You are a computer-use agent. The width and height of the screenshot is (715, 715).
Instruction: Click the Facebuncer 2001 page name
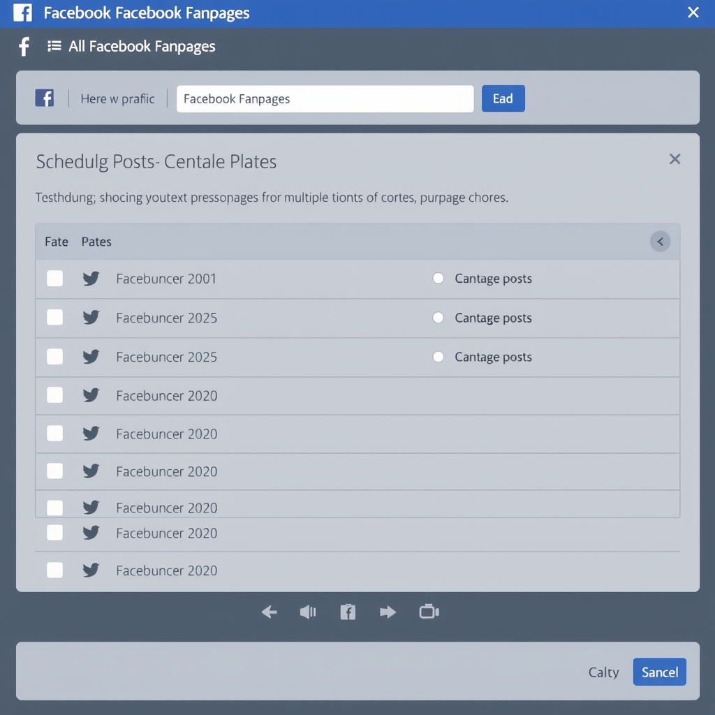point(166,279)
